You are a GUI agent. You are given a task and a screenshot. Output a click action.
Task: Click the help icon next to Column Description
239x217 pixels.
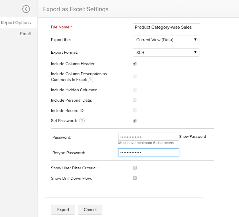tap(90, 80)
